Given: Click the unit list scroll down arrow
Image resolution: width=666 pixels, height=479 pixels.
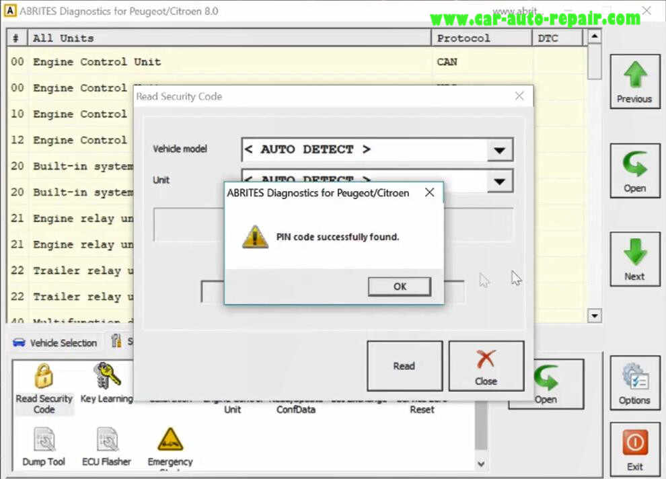Looking at the screenshot, I should [x=595, y=316].
